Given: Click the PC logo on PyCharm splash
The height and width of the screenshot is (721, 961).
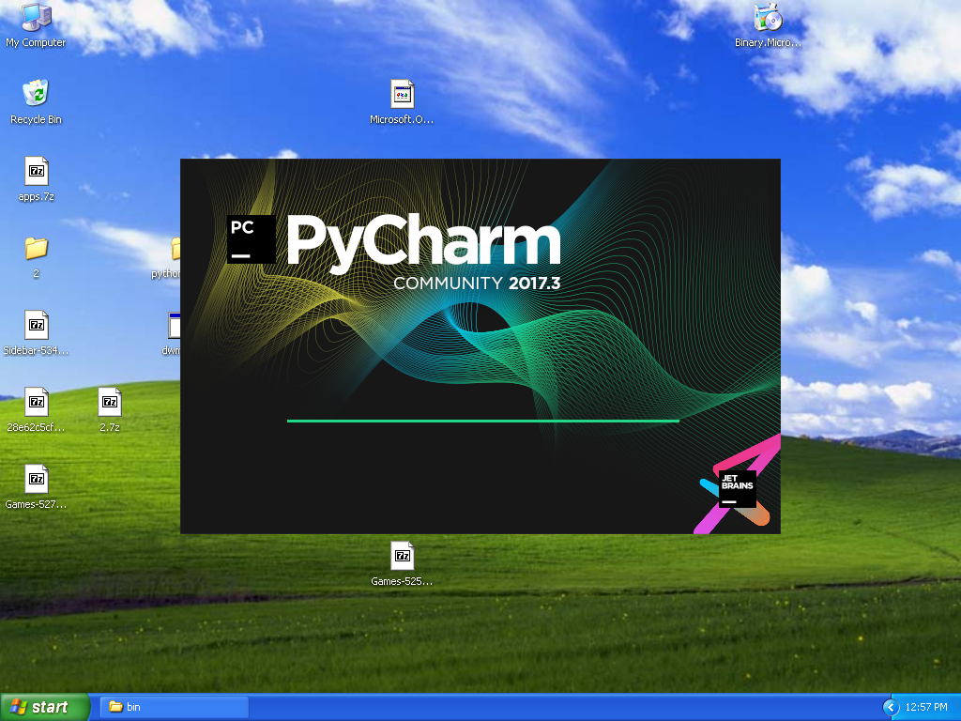Looking at the screenshot, I should pos(252,239).
